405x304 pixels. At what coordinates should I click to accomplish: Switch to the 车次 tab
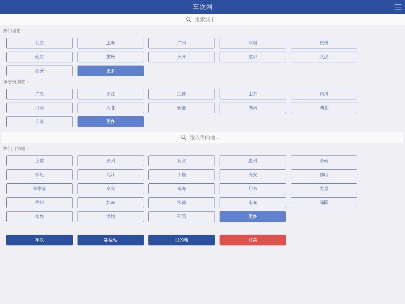click(40, 240)
